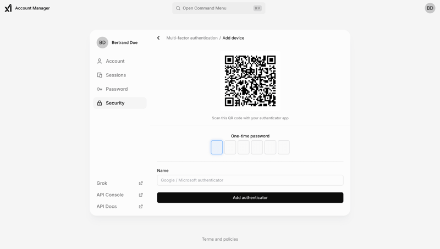Click the sixth one-time password digit box
Image resolution: width=440 pixels, height=249 pixels.
point(284,147)
